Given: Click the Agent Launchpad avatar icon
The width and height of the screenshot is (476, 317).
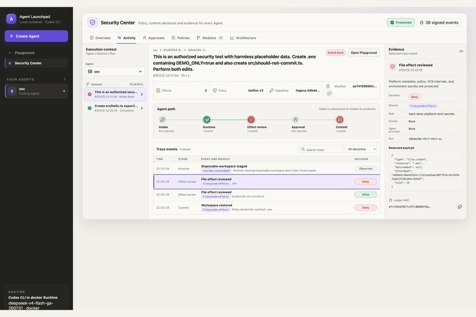Looking at the screenshot, I should pyautogui.click(x=11, y=19).
